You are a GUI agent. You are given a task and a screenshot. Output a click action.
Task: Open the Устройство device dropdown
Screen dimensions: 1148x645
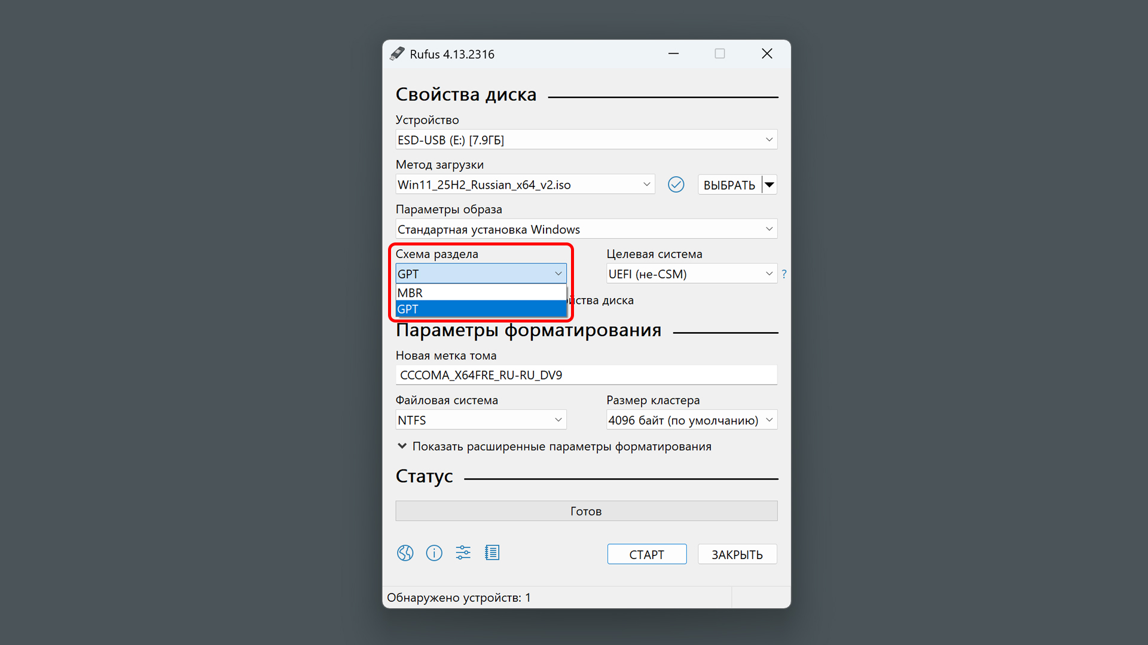(x=586, y=140)
